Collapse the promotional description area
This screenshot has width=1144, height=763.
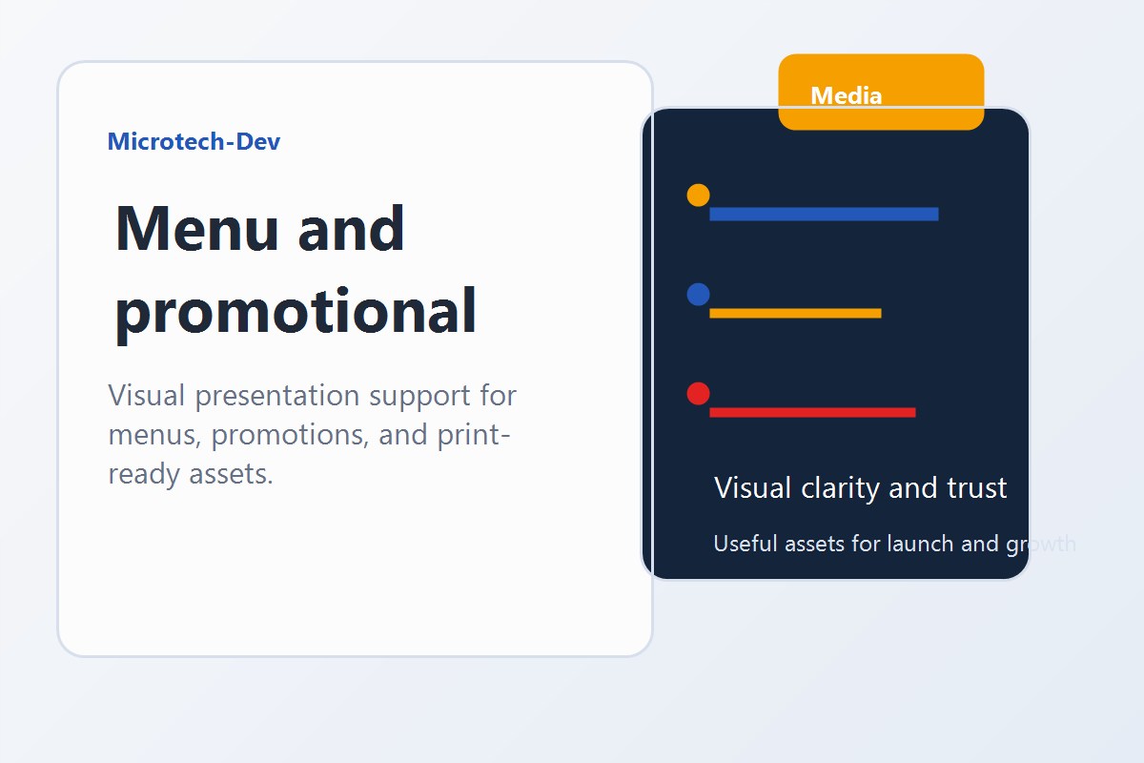click(x=313, y=434)
